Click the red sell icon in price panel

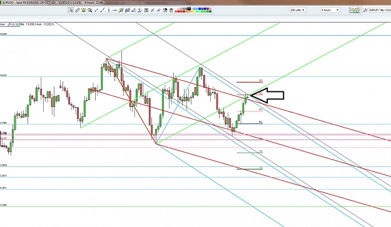click(13, 24)
